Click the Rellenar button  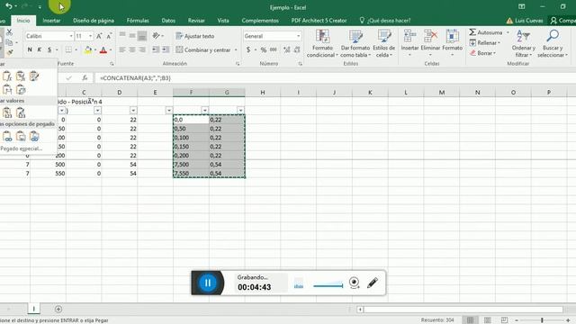pos(485,42)
